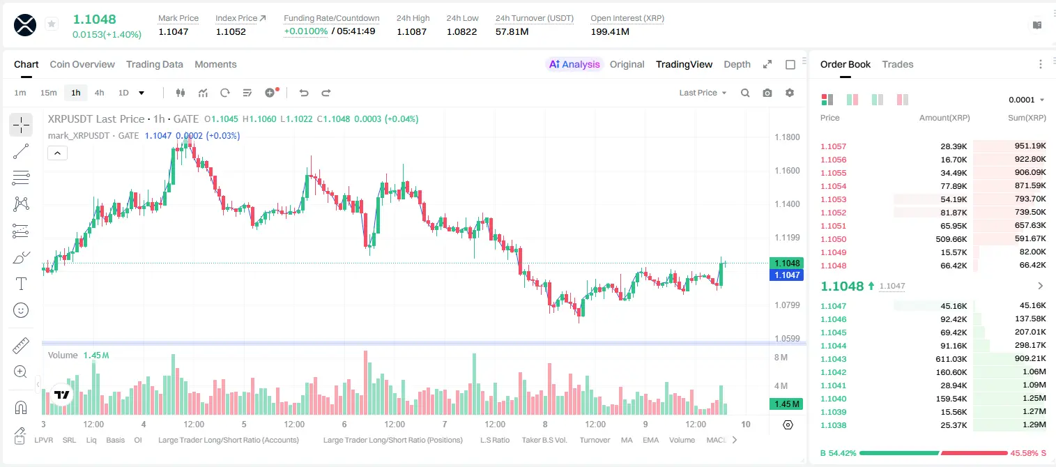Click the 1.1050 ask price row
This screenshot has height=467, width=1056.
click(933, 239)
